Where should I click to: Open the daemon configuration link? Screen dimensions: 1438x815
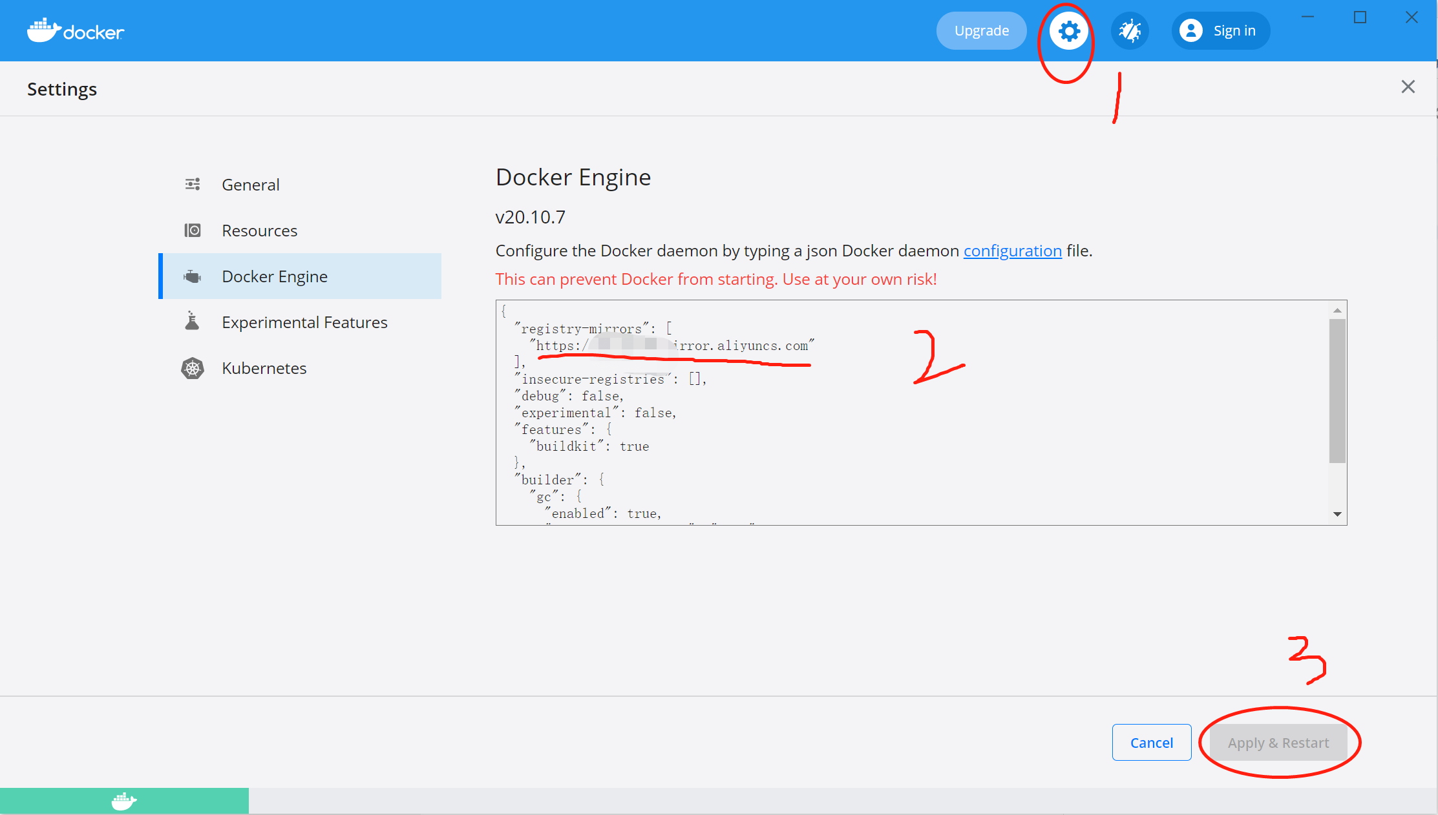[1012, 251]
